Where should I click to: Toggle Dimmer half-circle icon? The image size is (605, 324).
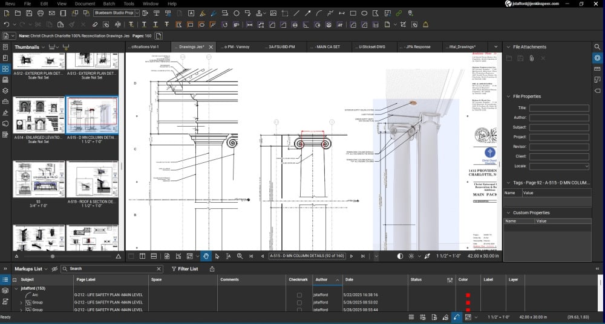[x=400, y=256]
